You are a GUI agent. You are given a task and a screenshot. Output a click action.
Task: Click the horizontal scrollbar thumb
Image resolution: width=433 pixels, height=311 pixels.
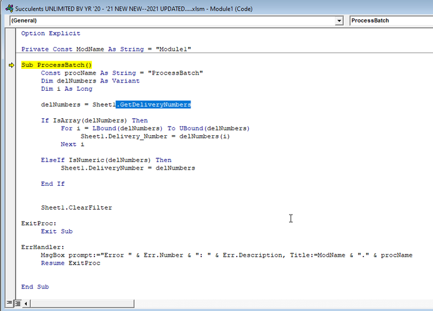coord(82,303)
